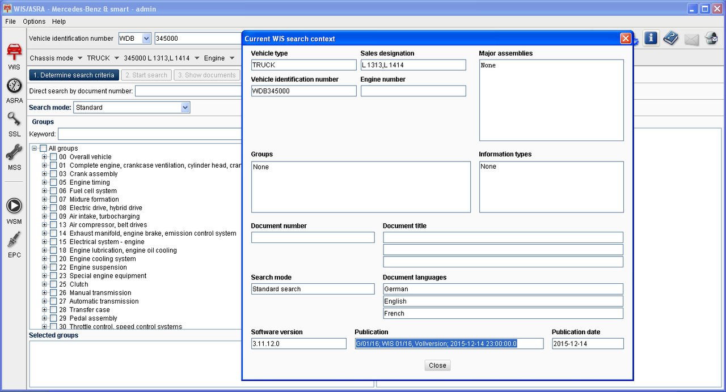
Task: Open the WIS module in the sidebar
Action: (x=14, y=56)
